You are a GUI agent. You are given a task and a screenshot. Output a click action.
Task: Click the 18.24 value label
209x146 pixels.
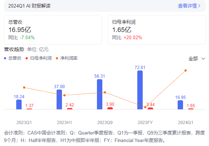[19, 97]
